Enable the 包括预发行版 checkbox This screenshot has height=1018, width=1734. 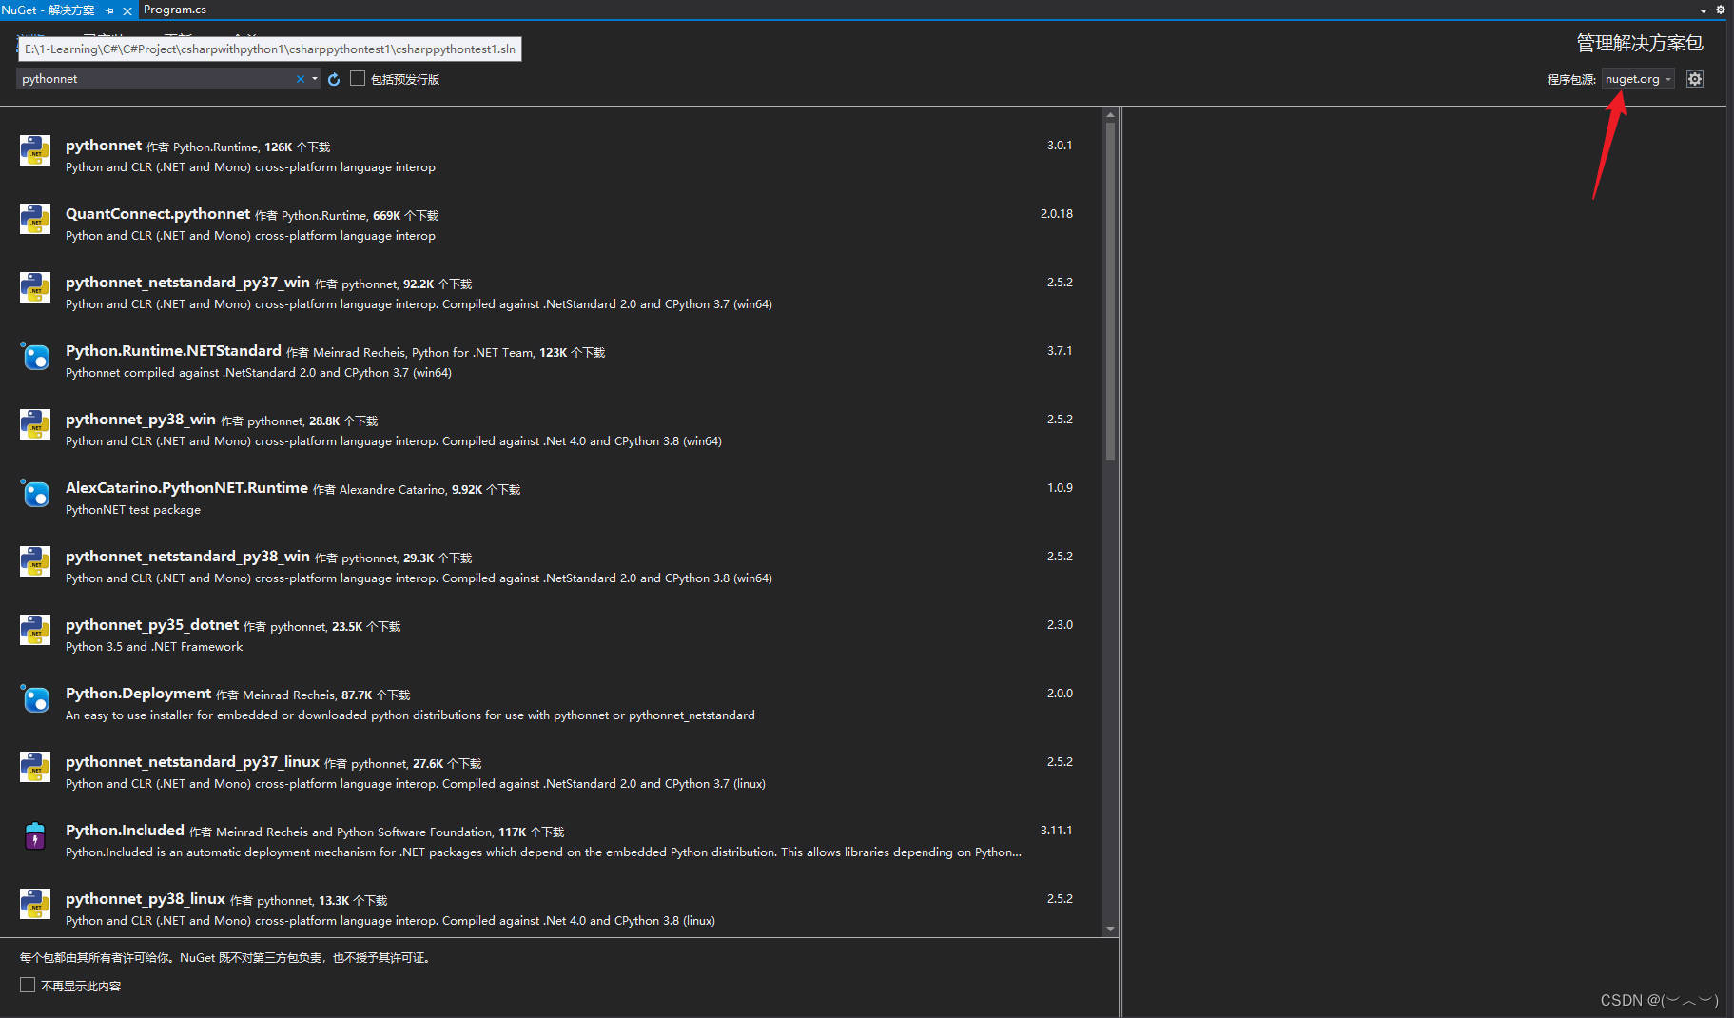pos(358,78)
